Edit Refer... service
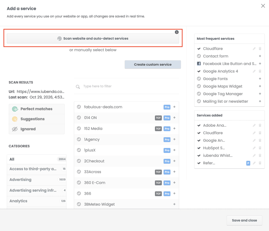The width and height of the screenshot is (269, 231). click(254, 163)
